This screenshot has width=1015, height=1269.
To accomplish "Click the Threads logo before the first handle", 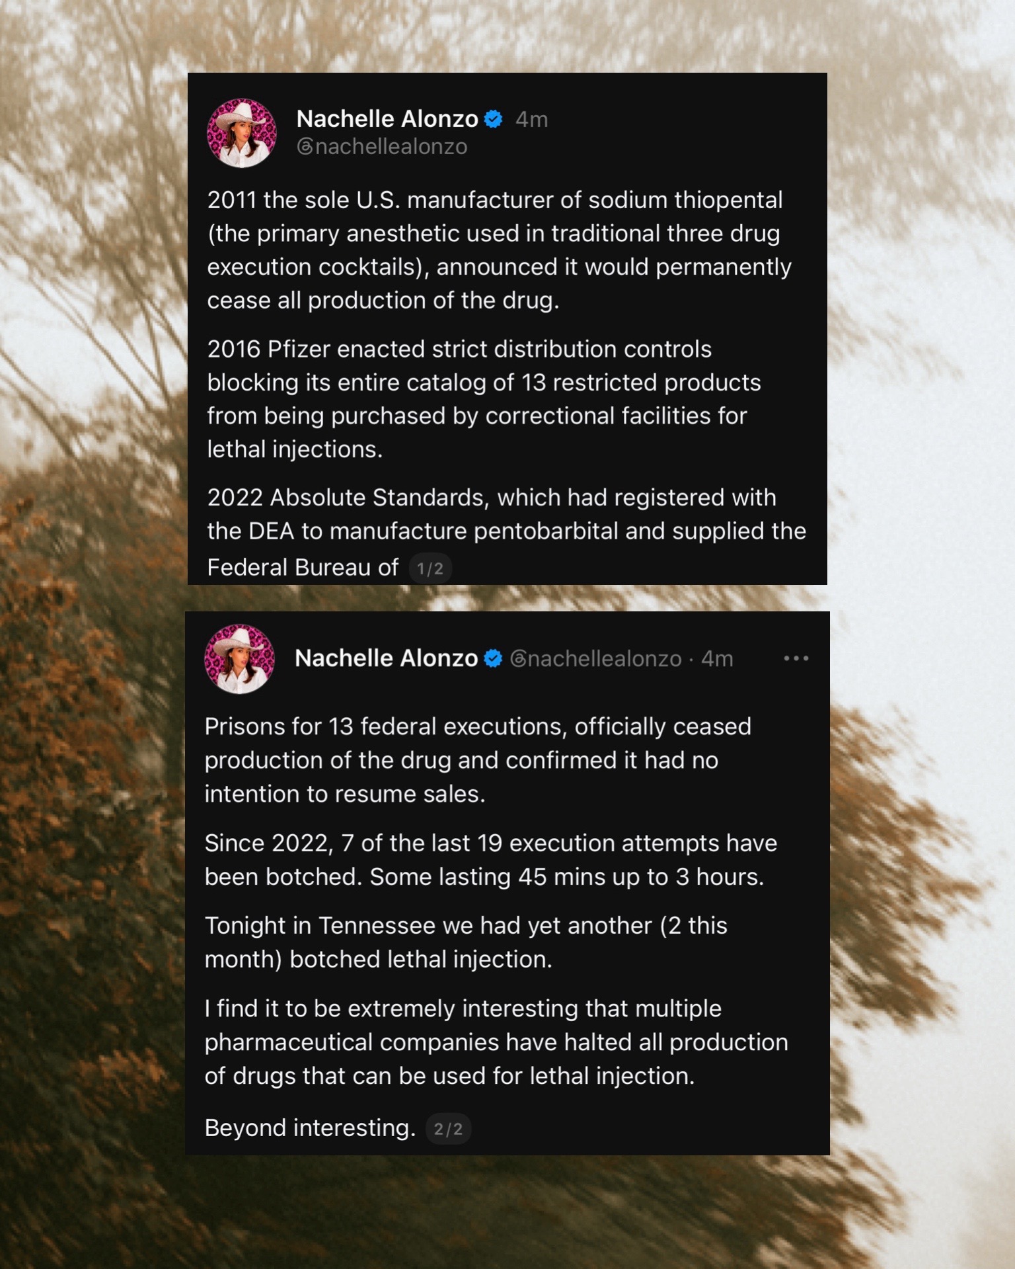I will (x=305, y=147).
